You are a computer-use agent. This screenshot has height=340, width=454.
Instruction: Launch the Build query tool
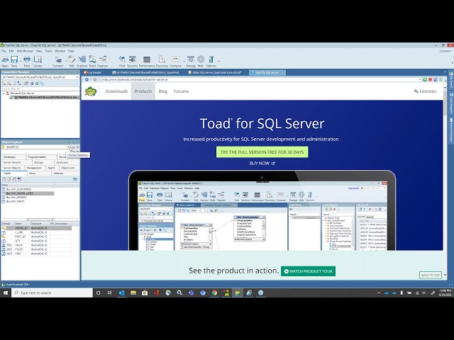tap(92, 62)
